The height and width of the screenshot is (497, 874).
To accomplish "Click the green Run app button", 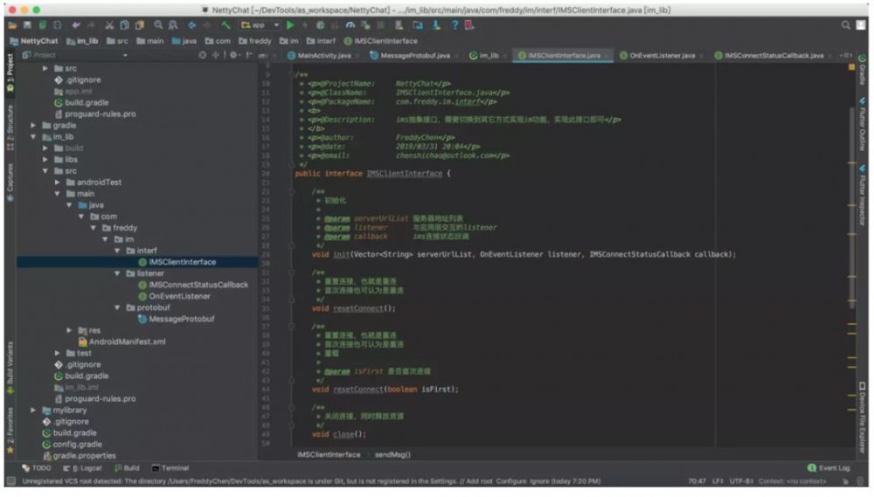I will point(288,25).
